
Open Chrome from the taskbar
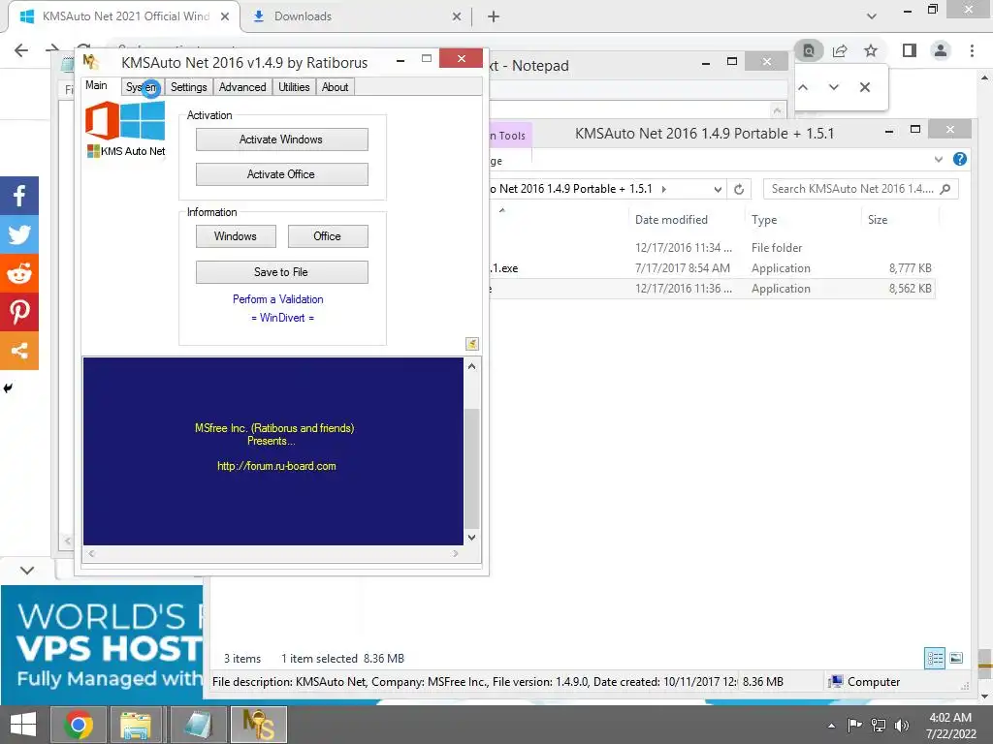79,725
